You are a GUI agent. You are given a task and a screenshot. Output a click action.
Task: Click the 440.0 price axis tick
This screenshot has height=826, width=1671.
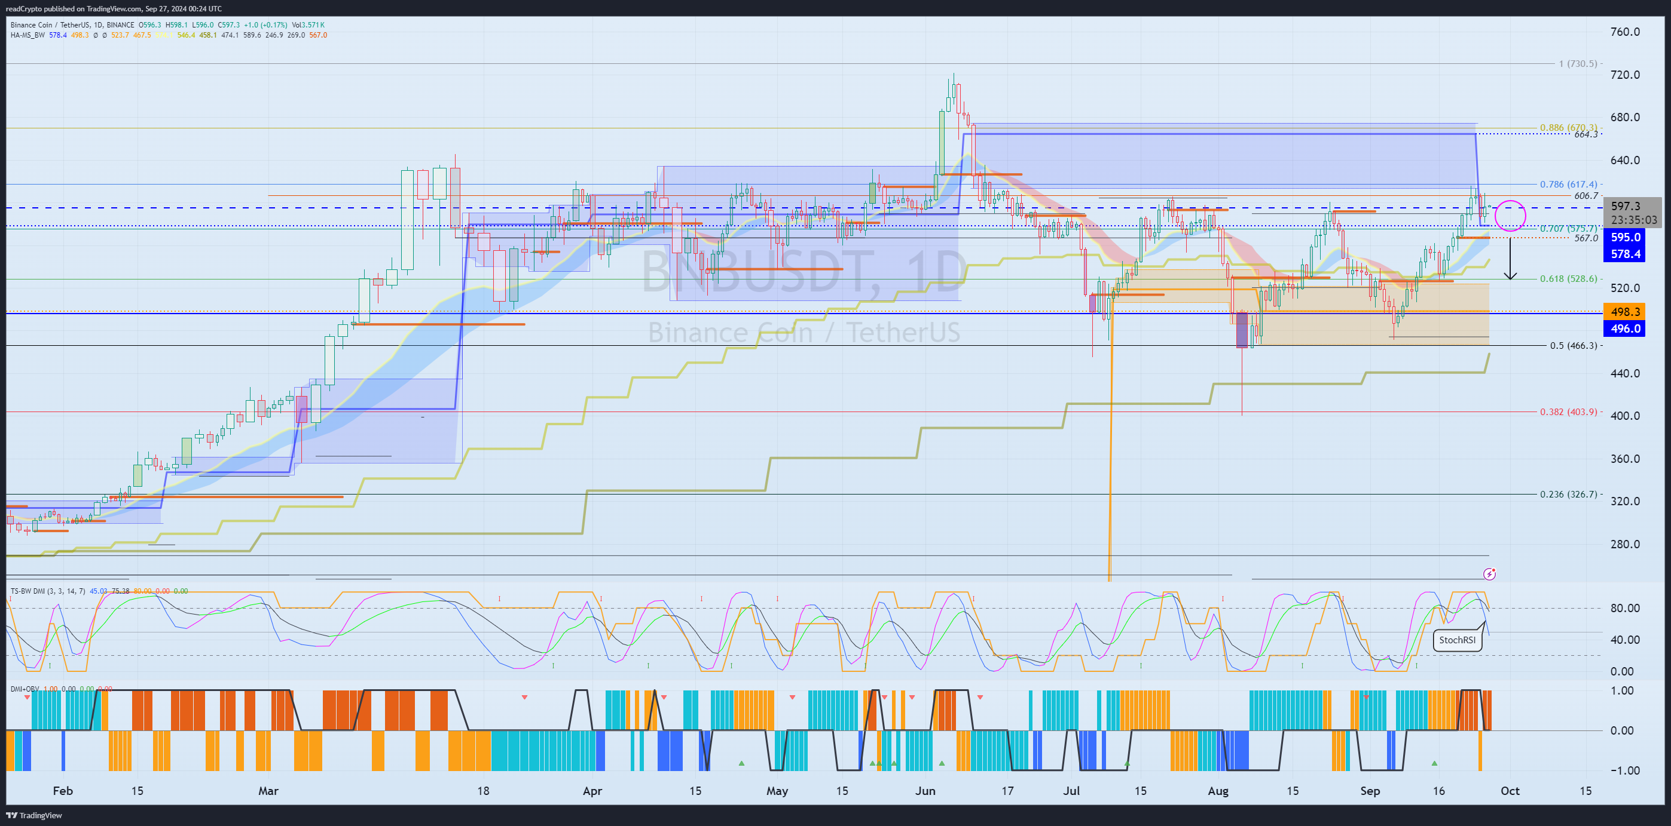(1625, 373)
